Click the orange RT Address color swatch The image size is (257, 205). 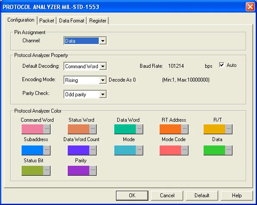click(x=170, y=129)
